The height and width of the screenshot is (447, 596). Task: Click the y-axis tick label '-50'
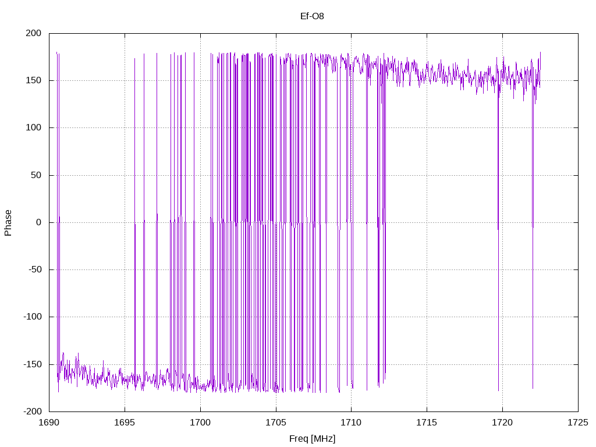tap(34, 269)
